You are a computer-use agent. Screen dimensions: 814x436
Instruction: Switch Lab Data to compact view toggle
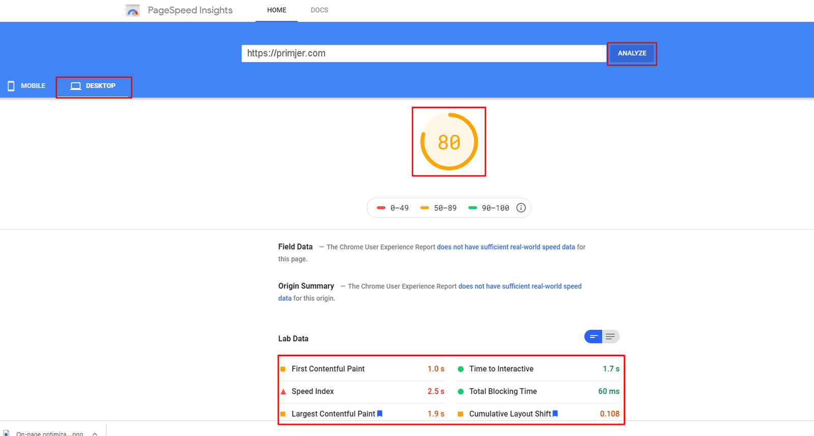point(593,336)
